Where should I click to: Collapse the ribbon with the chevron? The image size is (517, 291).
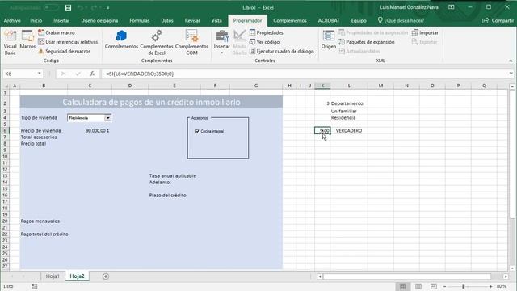(x=511, y=61)
